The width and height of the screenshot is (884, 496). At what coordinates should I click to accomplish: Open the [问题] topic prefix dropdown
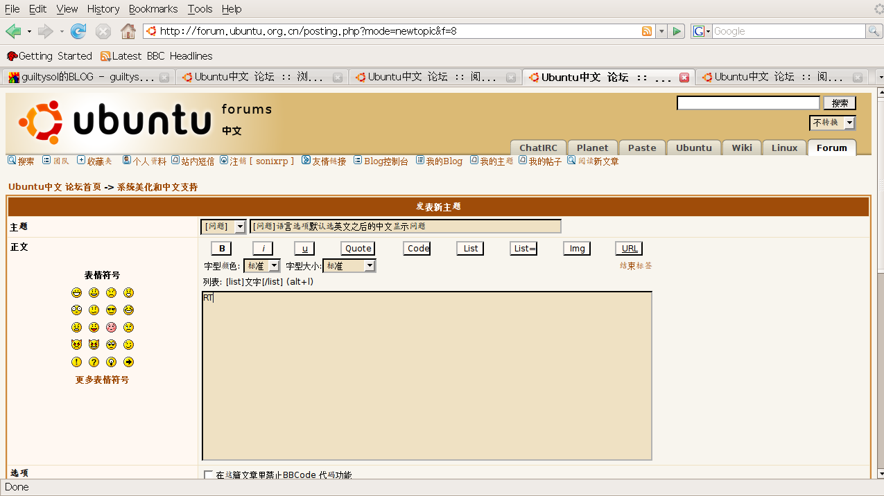(223, 227)
